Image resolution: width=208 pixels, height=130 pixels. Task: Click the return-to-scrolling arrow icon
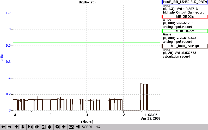pyautogui.click(x=78, y=127)
